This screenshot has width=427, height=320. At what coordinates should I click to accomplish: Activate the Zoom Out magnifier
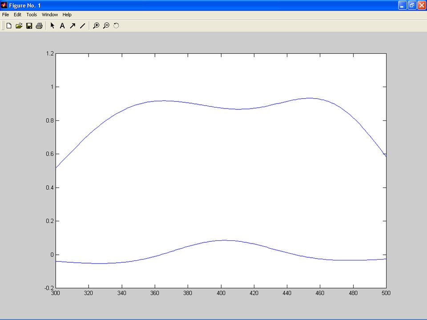click(x=106, y=26)
